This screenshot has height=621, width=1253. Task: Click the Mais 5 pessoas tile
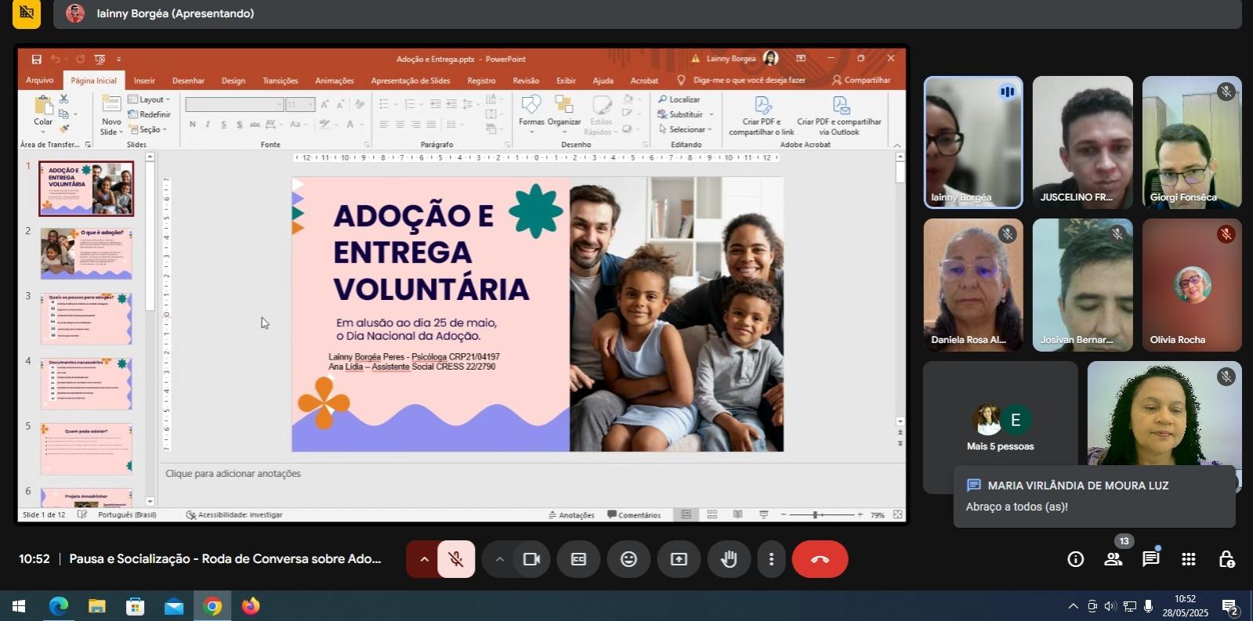point(1000,428)
